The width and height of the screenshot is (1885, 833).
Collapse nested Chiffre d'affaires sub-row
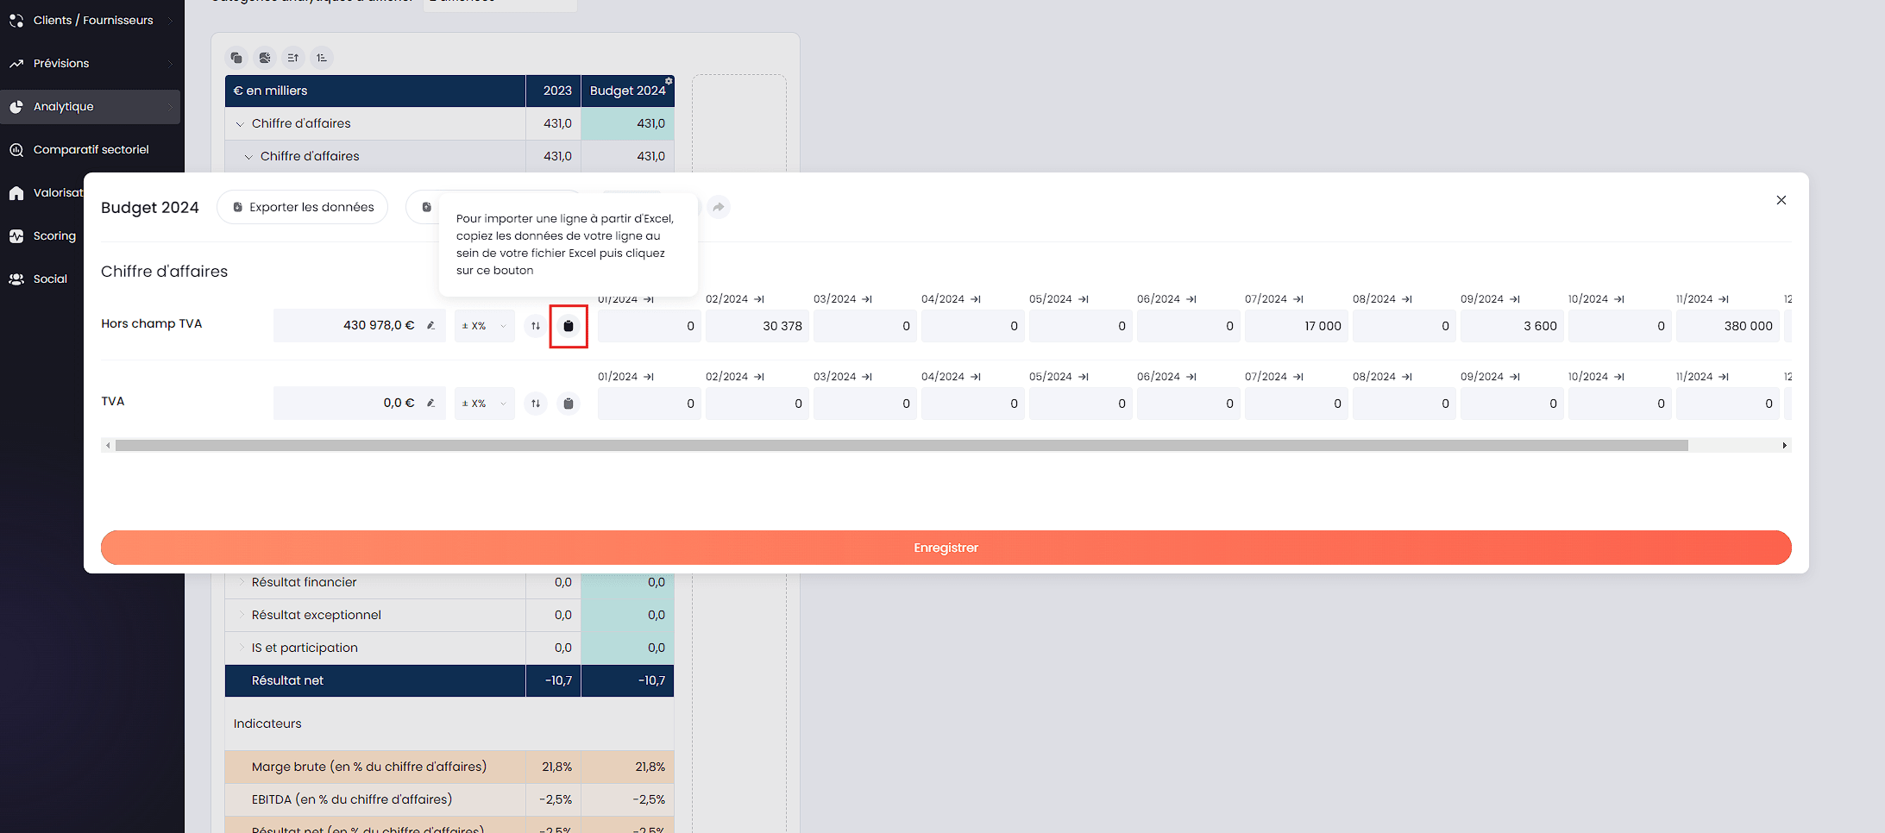(248, 157)
